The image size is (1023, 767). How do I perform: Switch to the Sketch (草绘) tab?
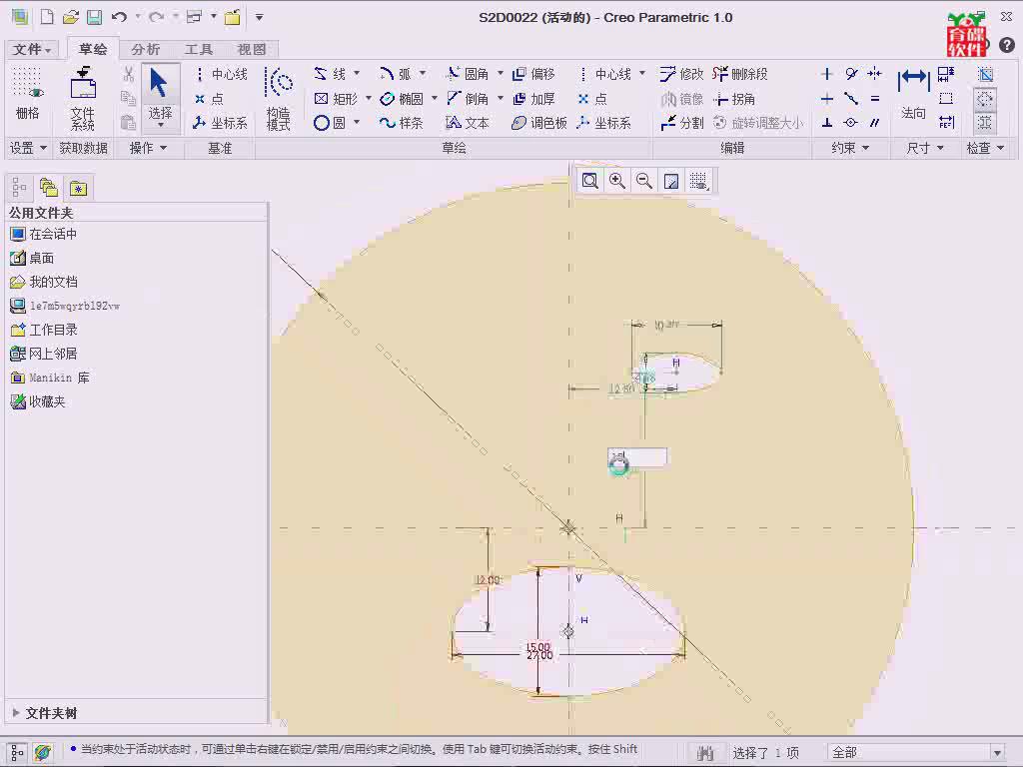pyautogui.click(x=93, y=50)
